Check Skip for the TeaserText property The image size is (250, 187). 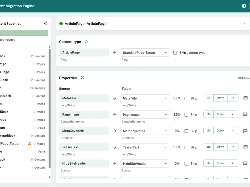pos(186,147)
